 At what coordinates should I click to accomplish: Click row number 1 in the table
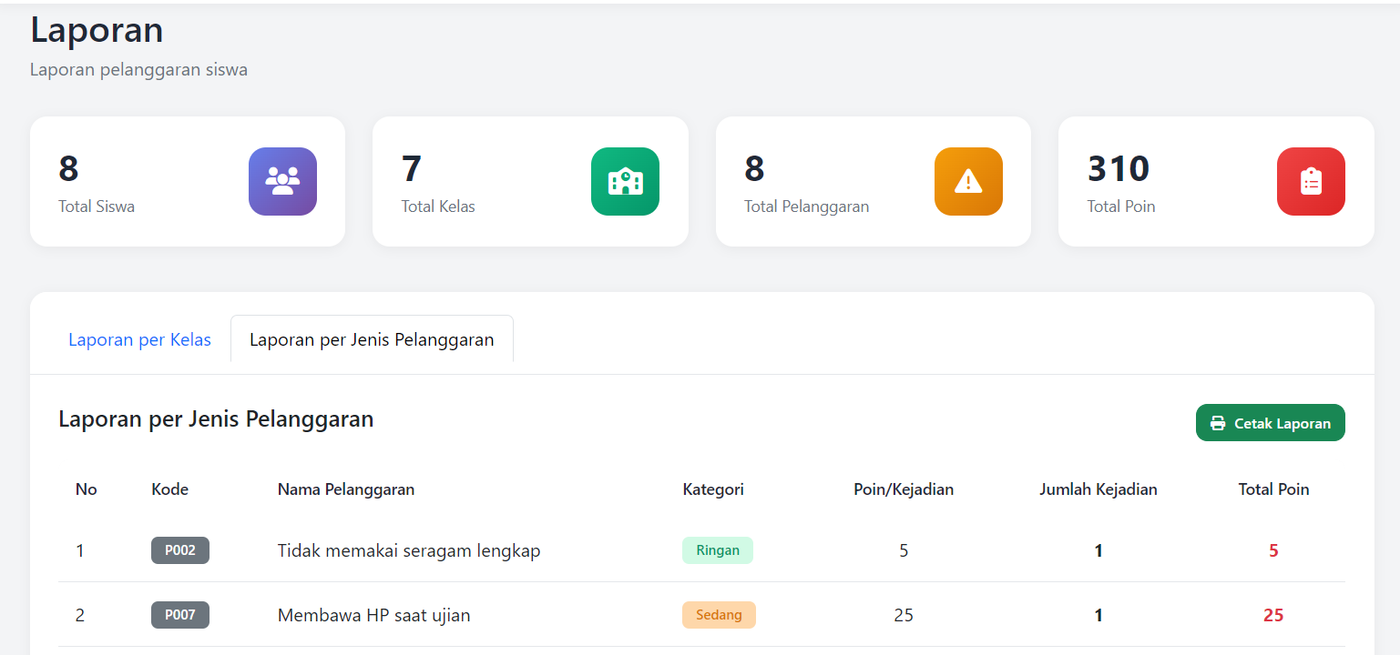(x=80, y=550)
